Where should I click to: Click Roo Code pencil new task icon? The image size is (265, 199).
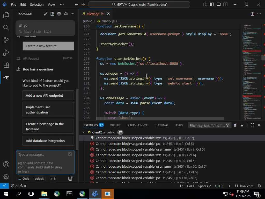46,14
